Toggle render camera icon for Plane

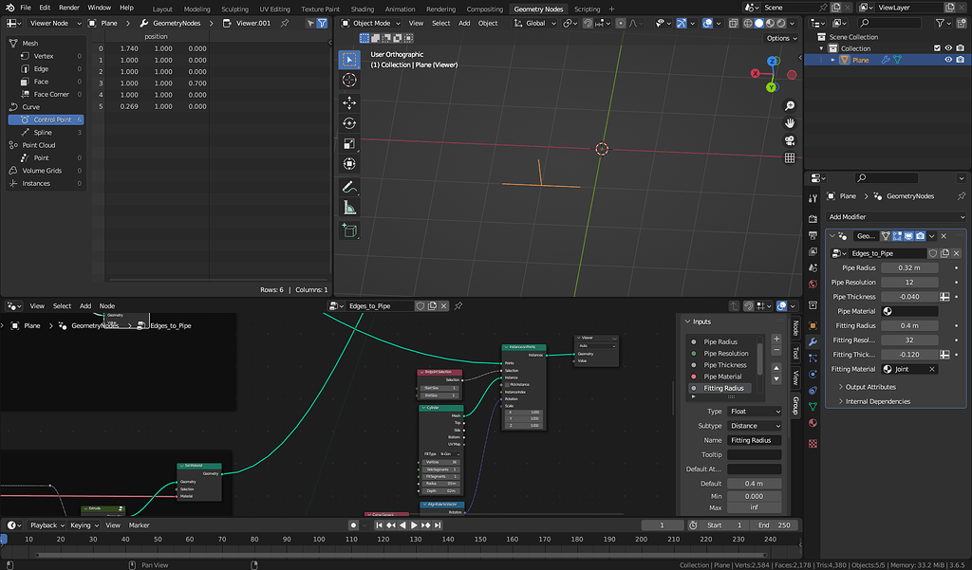tap(960, 60)
